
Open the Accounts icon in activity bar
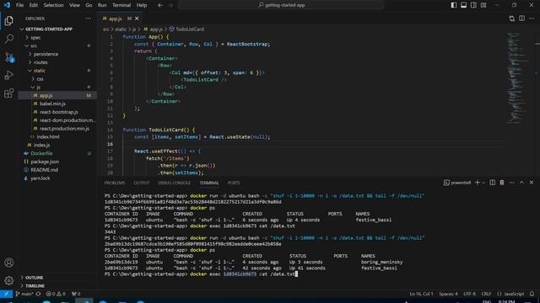coord(9,263)
